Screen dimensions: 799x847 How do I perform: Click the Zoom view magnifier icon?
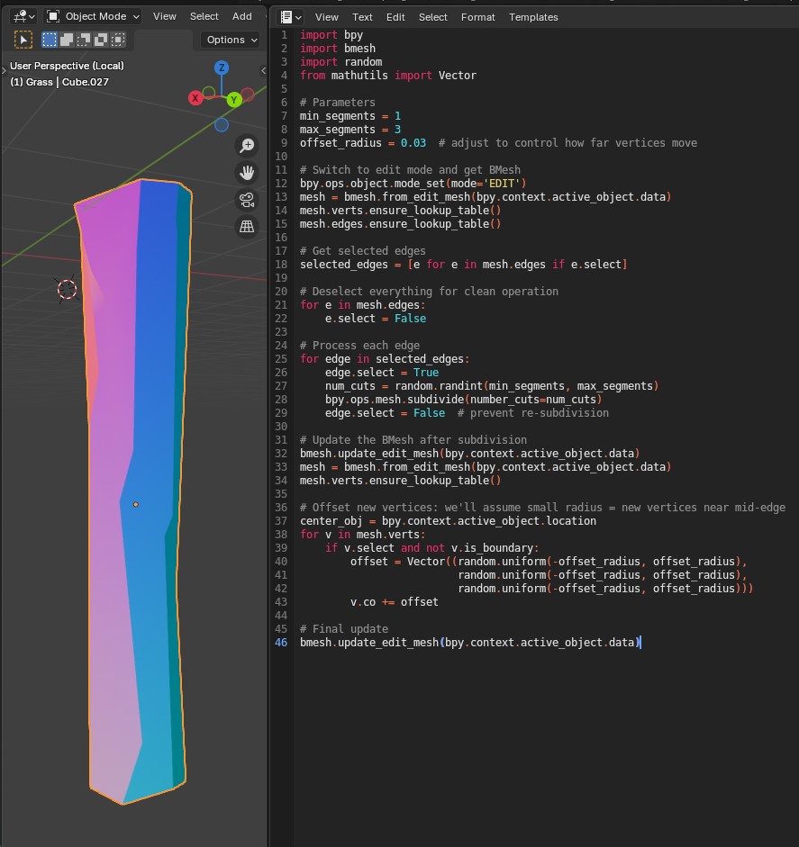247,145
